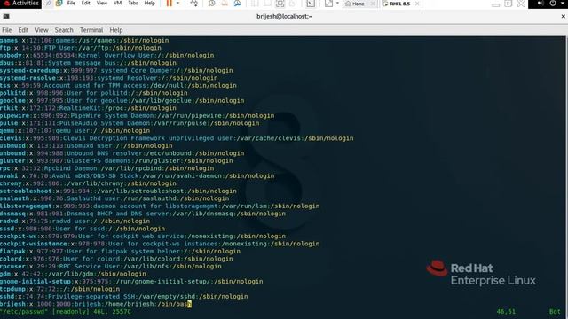Click the 'cockpit-ws' web service line
568x319 pixels.
click(x=143, y=237)
